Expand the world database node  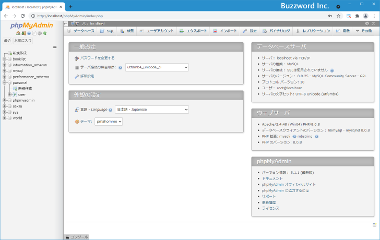tap(4, 118)
